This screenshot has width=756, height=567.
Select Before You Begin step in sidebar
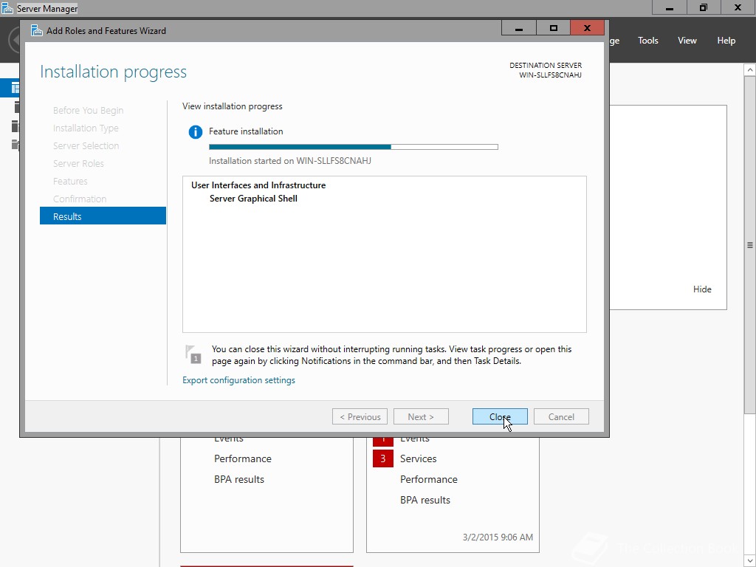pos(88,110)
